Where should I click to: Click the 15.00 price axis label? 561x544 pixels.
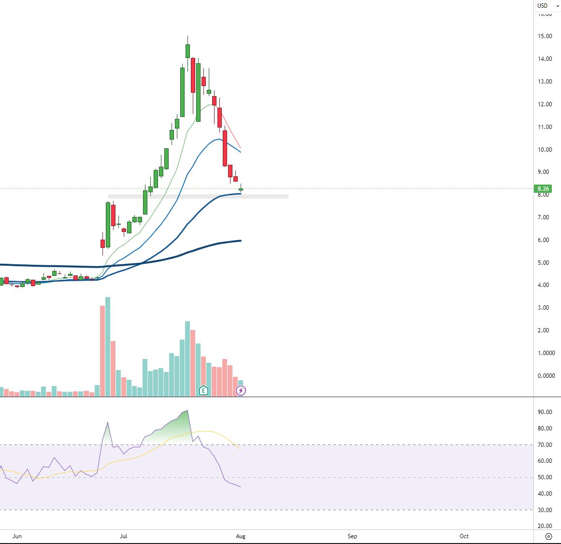click(545, 36)
